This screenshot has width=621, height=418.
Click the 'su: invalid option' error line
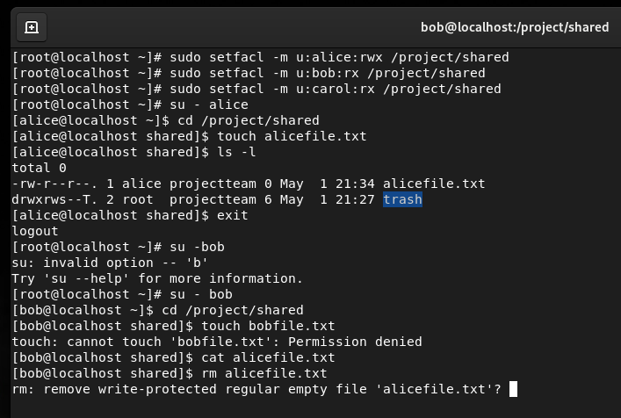point(110,263)
